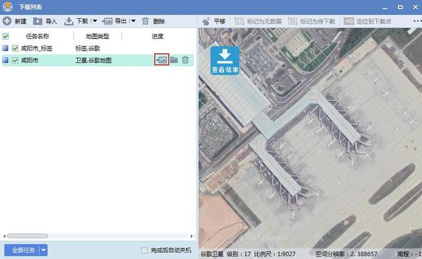Screen dimensions: 422x259
Task: Open folder icon in 咸阳市 row
Action: (174, 60)
